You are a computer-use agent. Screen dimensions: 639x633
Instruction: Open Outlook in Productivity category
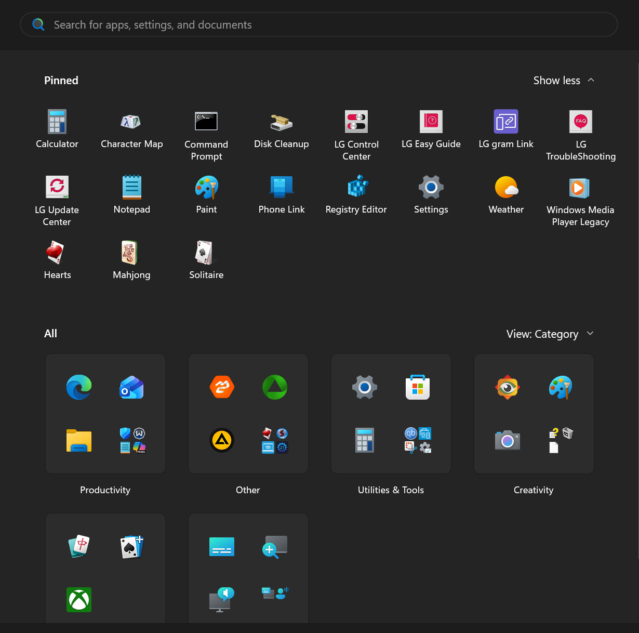click(x=132, y=387)
